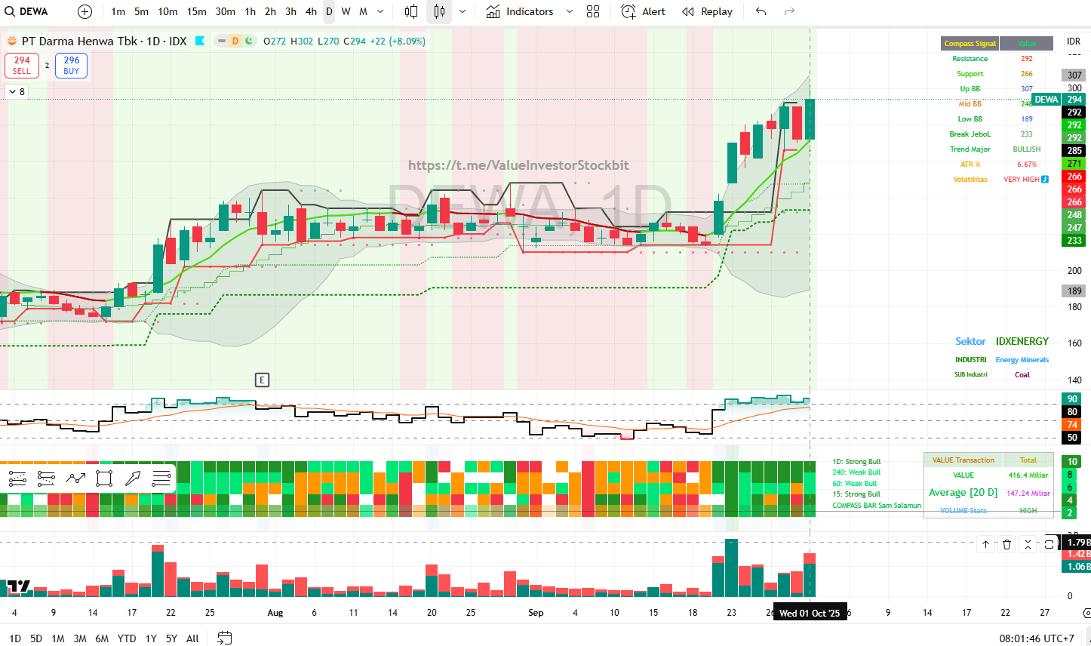Click the blue icon beside VERY HIGH
The width and height of the screenshot is (1091, 646).
[x=1045, y=180]
